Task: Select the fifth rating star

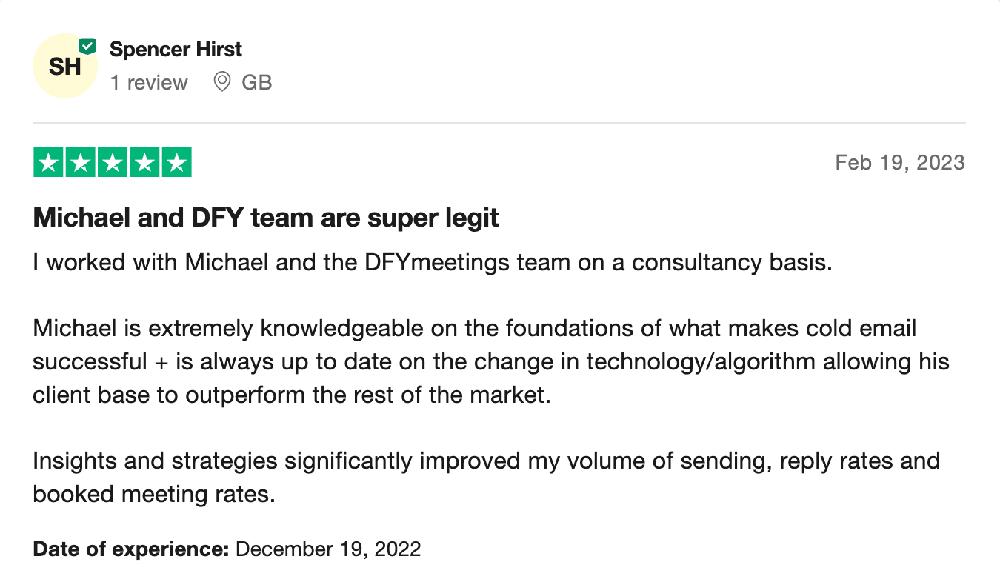Action: (x=176, y=163)
